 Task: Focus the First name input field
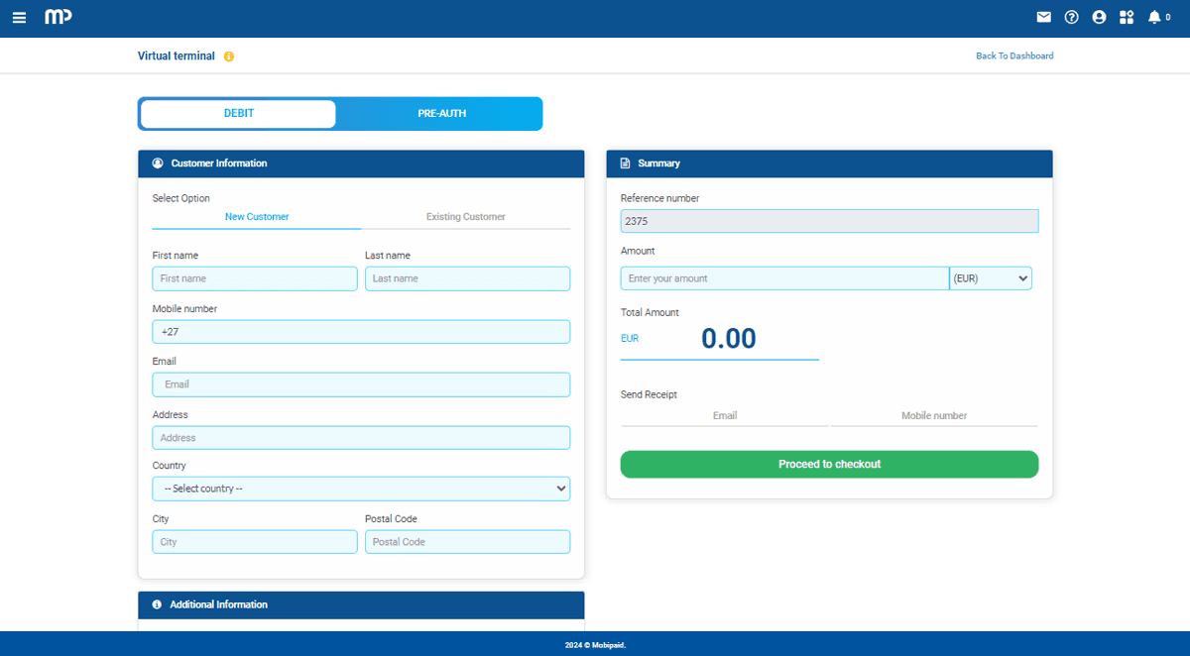click(255, 278)
